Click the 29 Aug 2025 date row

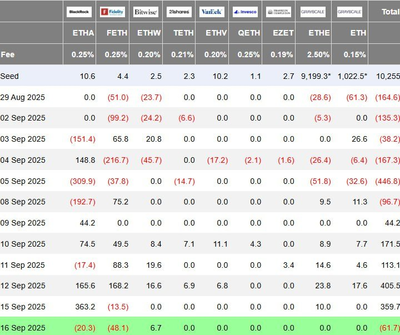tap(22, 97)
